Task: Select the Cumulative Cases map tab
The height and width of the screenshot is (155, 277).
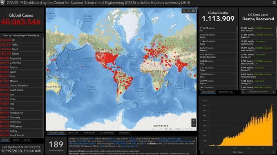Action: point(56,133)
